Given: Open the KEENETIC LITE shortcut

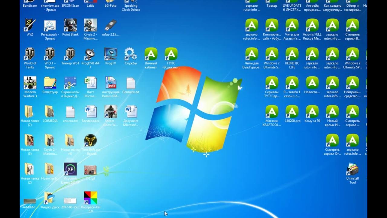Looking at the screenshot, I should [x=292, y=54].
